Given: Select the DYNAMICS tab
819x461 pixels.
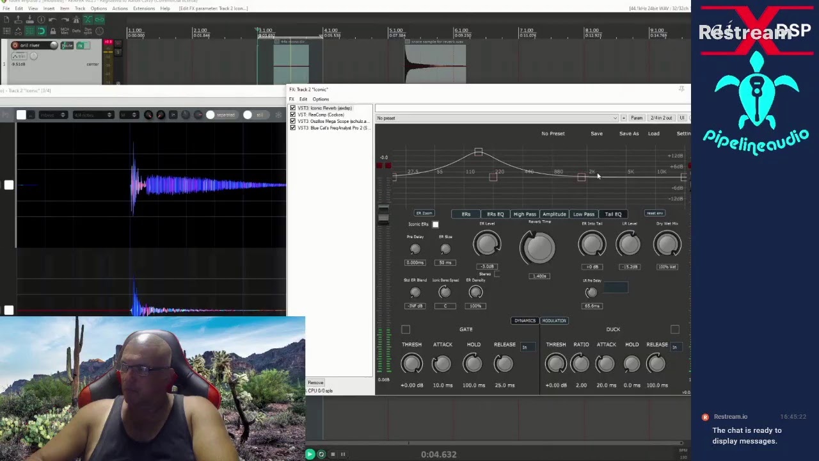Looking at the screenshot, I should pyautogui.click(x=525, y=321).
